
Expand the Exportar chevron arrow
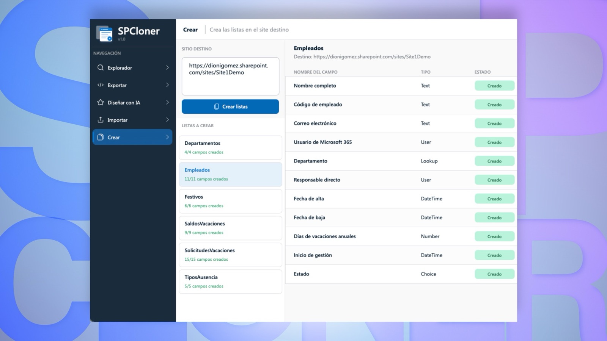click(167, 85)
